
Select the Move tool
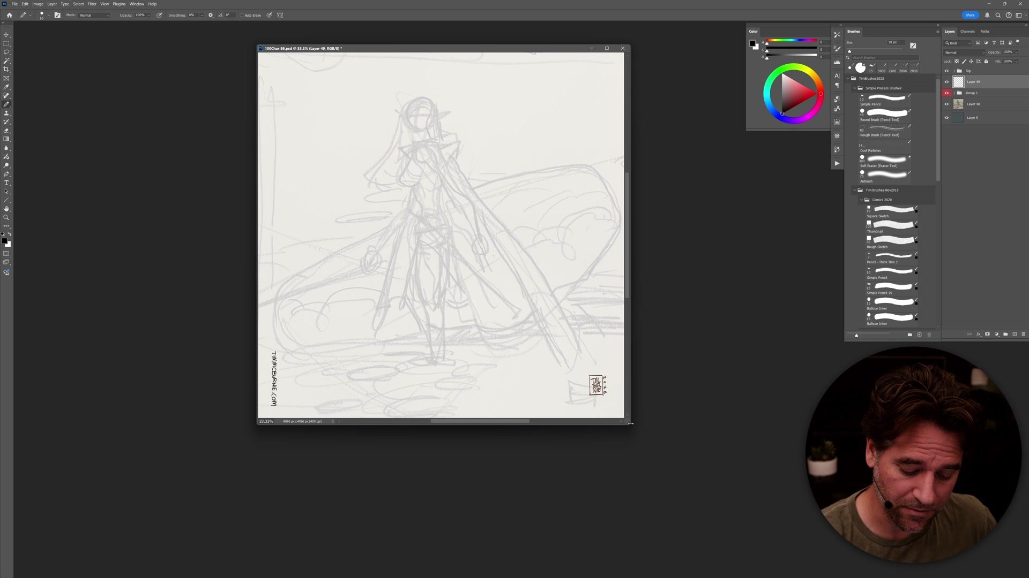click(x=6, y=34)
